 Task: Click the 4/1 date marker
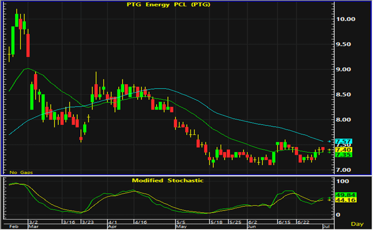tap(112, 222)
